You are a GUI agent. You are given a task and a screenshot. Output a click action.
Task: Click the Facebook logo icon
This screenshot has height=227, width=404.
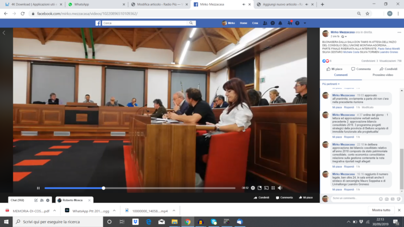pyautogui.click(x=98, y=23)
